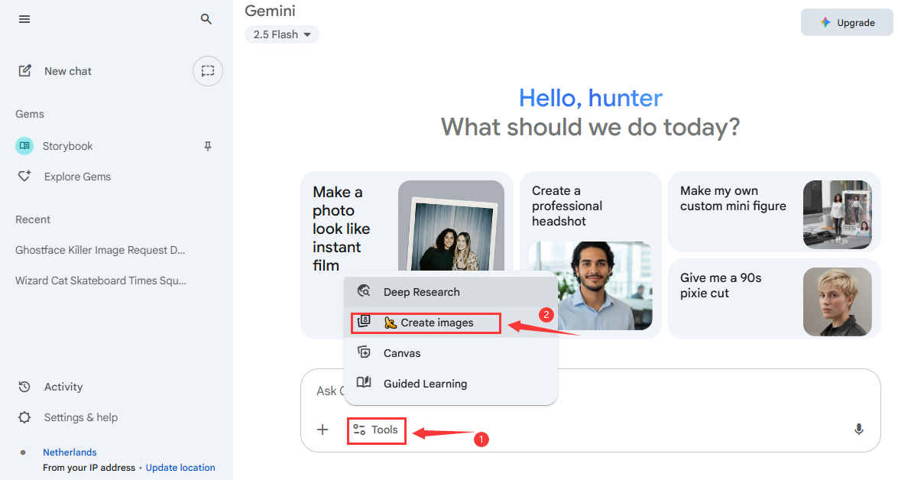Start a temporary chat via dashed icon
Viewport: 898px width, 480px height.
(207, 71)
